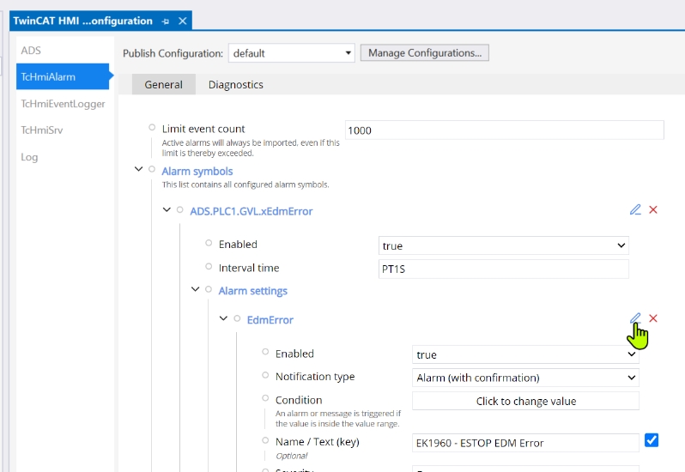The width and height of the screenshot is (685, 472).
Task: Click the circle marker beside Alarm settings
Action: 209,289
